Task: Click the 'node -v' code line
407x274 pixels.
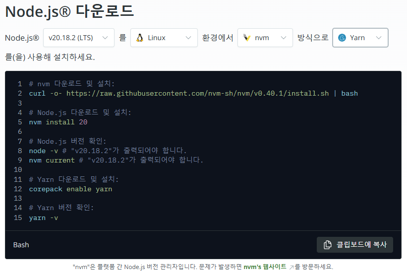Action: (x=108, y=151)
